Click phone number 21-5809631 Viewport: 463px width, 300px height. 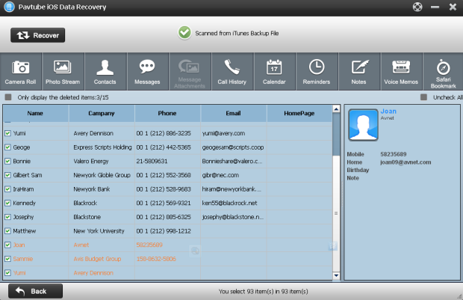152,162
